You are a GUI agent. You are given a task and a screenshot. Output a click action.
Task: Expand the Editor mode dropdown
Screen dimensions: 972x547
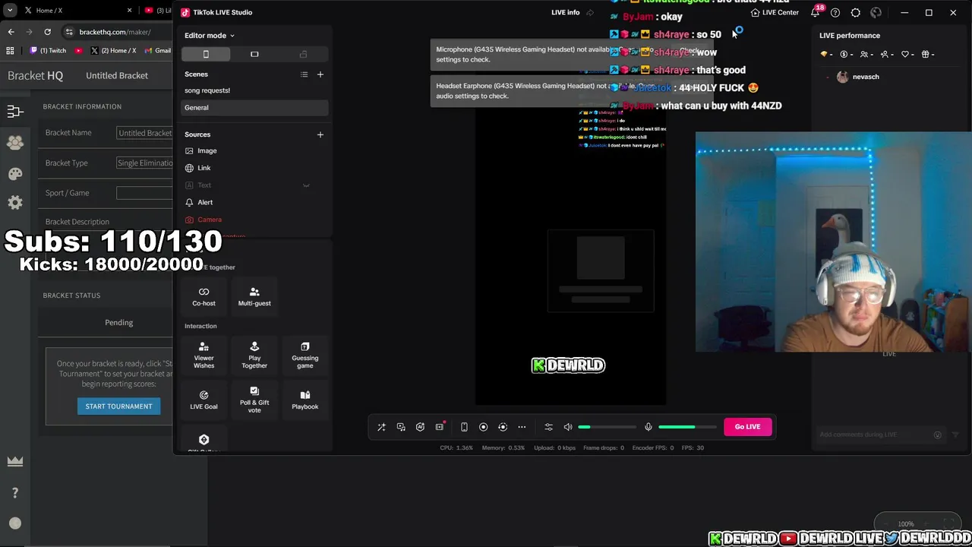click(210, 36)
